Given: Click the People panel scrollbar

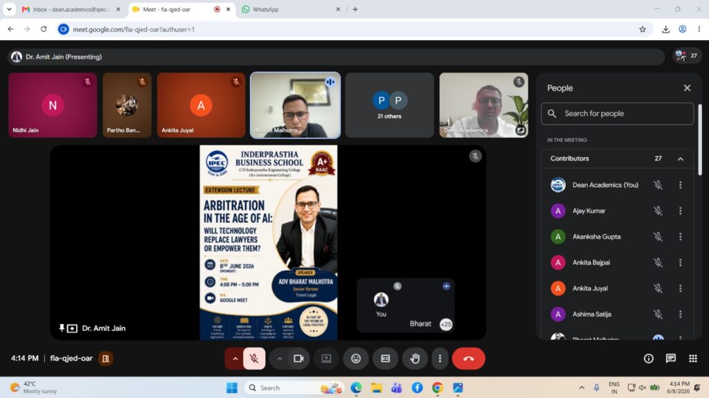Looking at the screenshot, I should [700, 141].
